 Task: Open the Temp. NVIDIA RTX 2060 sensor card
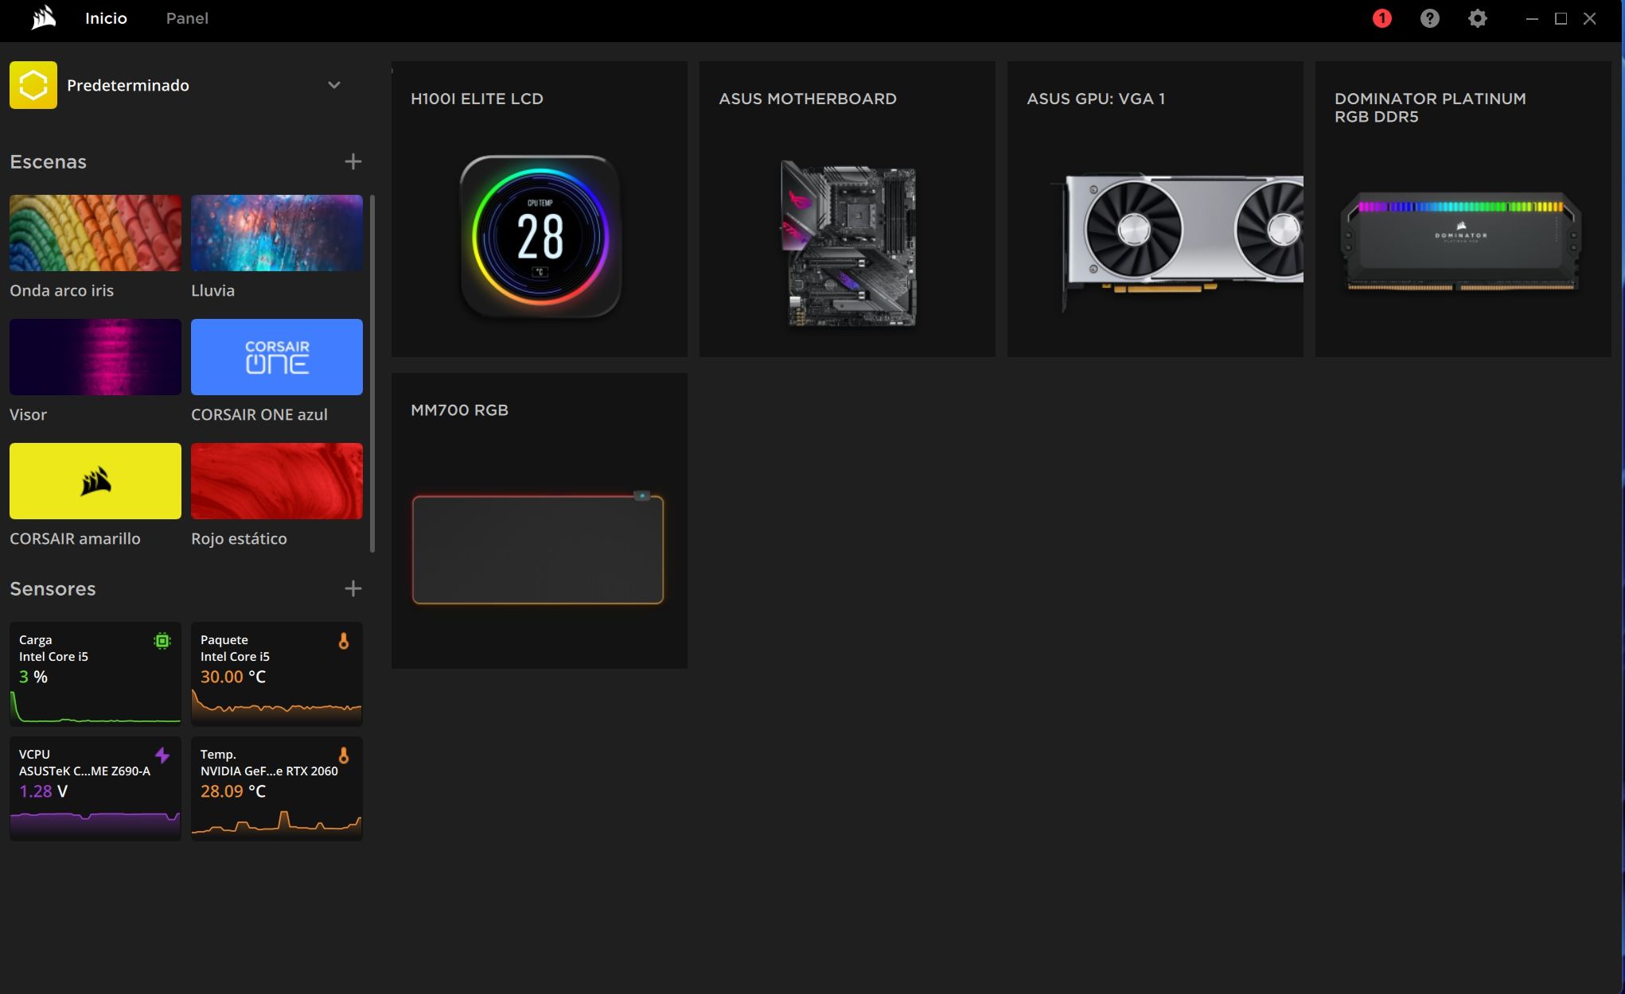click(x=277, y=788)
